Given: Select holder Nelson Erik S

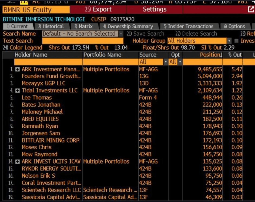Looking at the screenshot, I should 38,176.
